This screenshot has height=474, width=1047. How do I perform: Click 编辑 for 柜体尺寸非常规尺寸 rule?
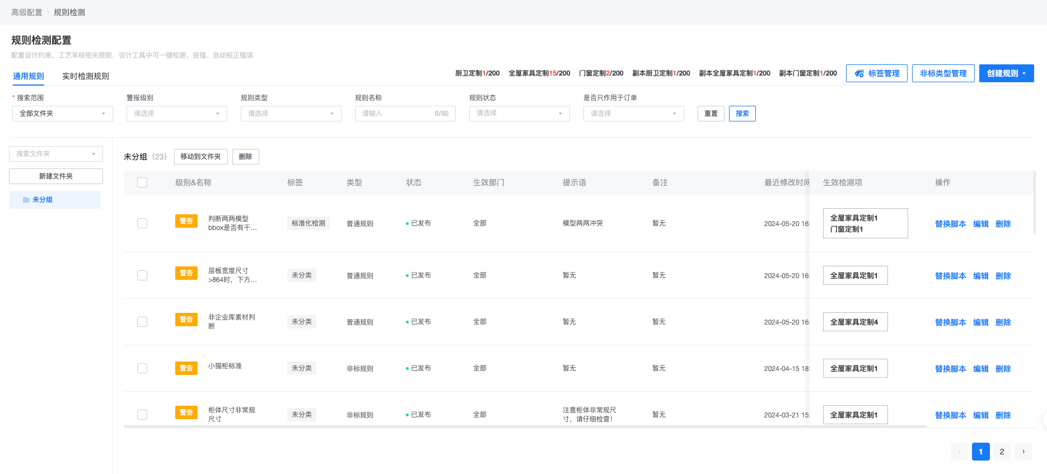click(x=981, y=415)
